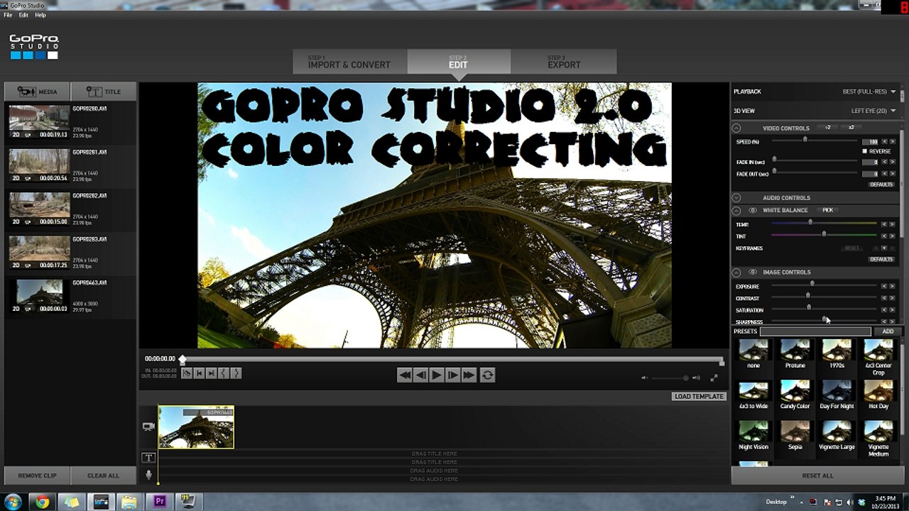Nudge Contrast down with left arrow
Image resolution: width=909 pixels, height=511 pixels.
pyautogui.click(x=884, y=298)
